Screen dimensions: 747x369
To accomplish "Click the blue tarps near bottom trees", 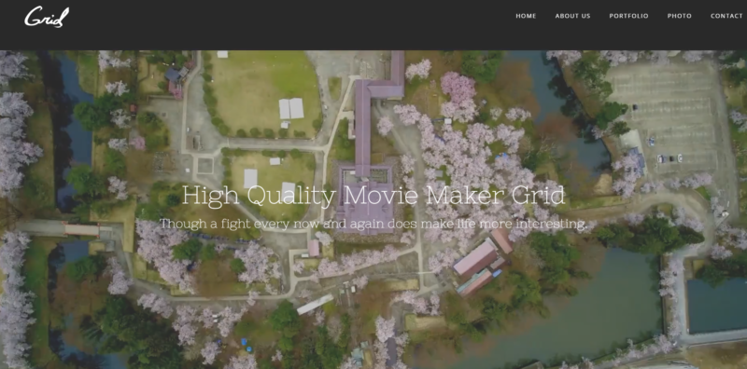I will (246, 345).
